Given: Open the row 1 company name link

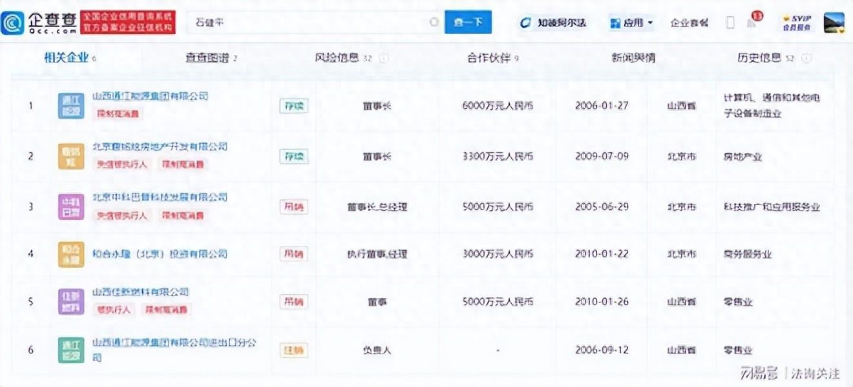Looking at the screenshot, I should click(151, 96).
